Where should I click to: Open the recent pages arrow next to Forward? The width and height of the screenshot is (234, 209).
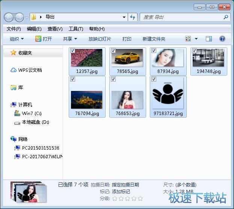(27, 17)
